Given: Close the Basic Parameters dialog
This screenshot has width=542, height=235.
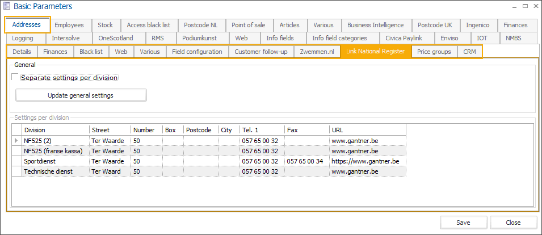Looking at the screenshot, I should [x=513, y=223].
